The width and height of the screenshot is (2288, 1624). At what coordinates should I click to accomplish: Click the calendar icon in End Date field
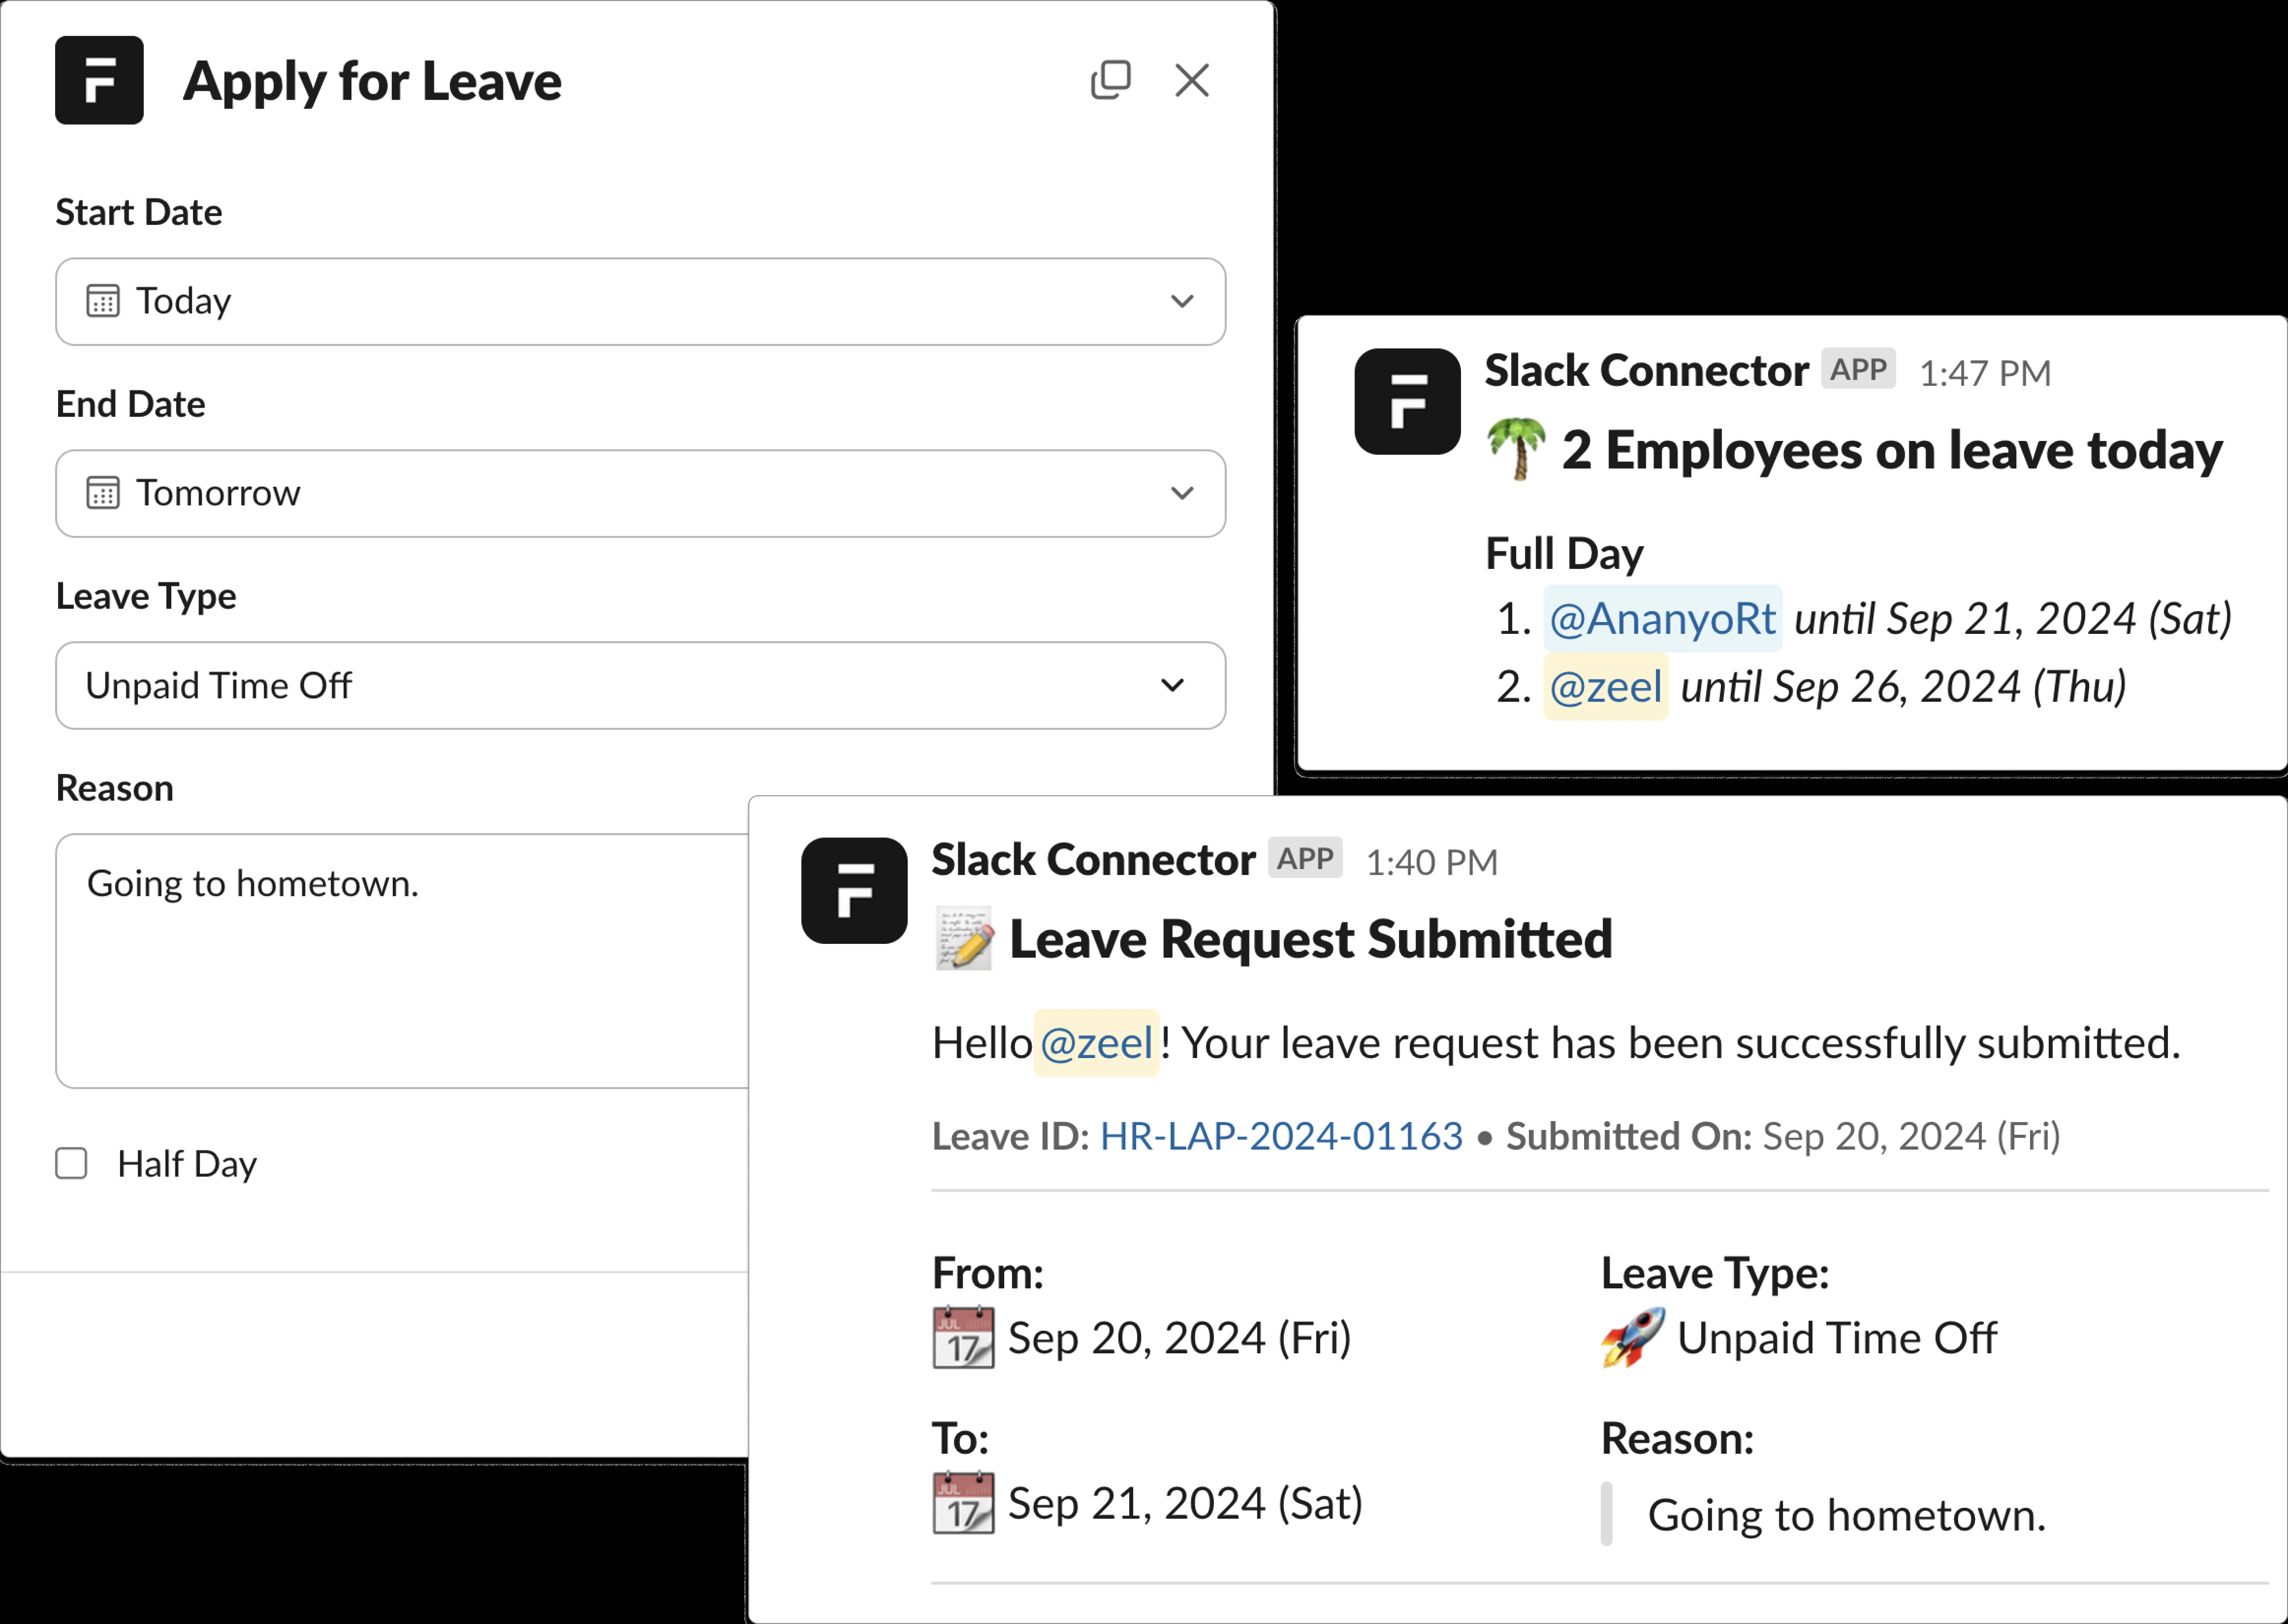pos(103,493)
